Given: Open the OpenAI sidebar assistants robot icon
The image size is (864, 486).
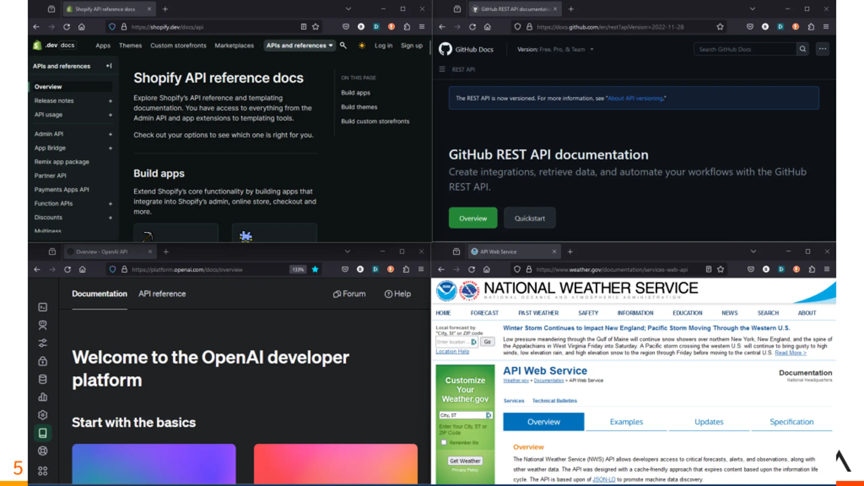Looking at the screenshot, I should (43, 325).
